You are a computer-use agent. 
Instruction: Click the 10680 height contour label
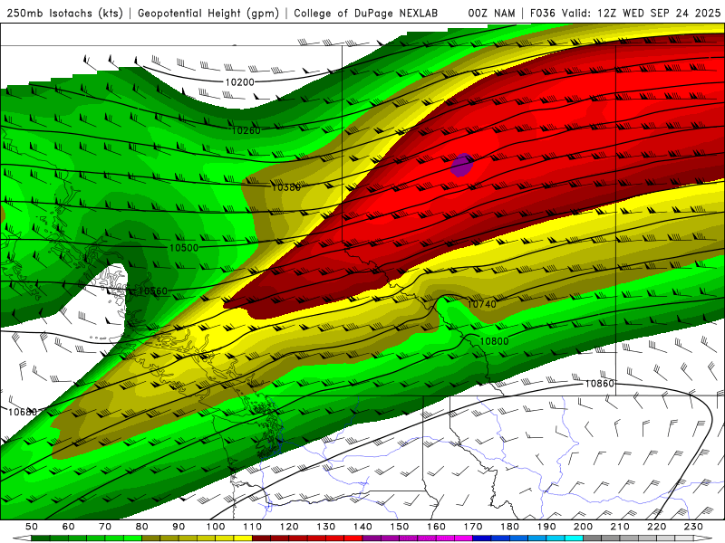22,412
